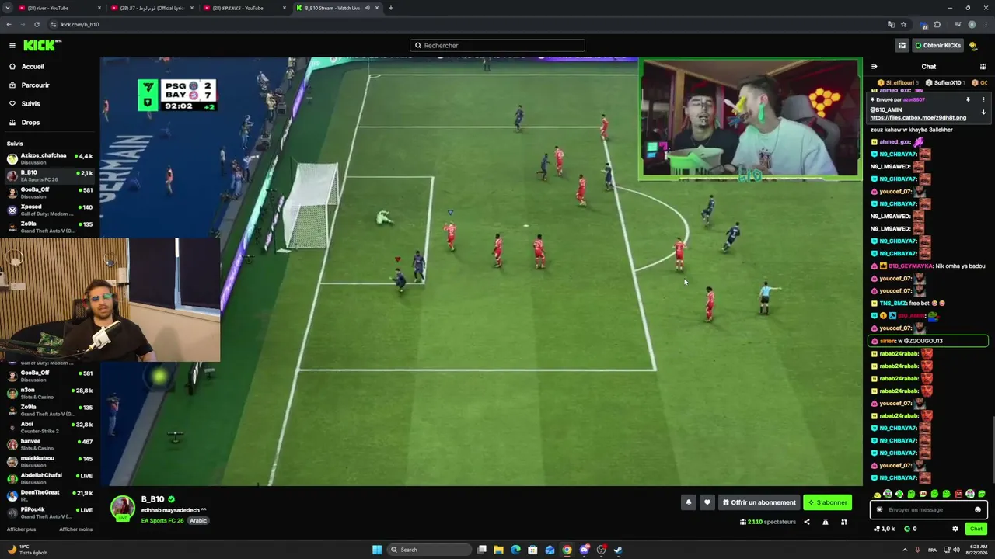Collapse the chat panel with the arrow icon
The height and width of the screenshot is (559, 995).
coord(875,67)
